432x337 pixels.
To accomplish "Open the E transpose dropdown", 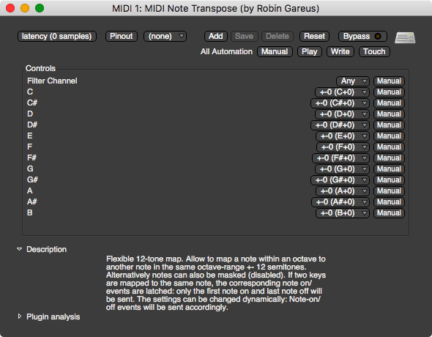I will 343,136.
